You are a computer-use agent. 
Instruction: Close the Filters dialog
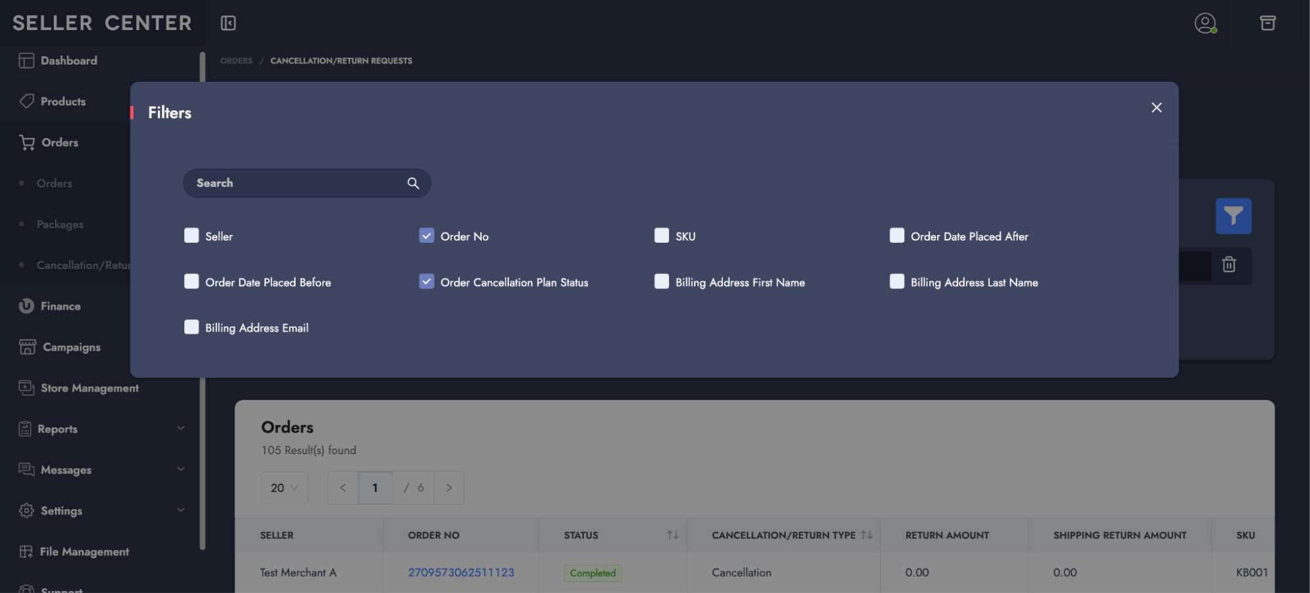tap(1156, 107)
